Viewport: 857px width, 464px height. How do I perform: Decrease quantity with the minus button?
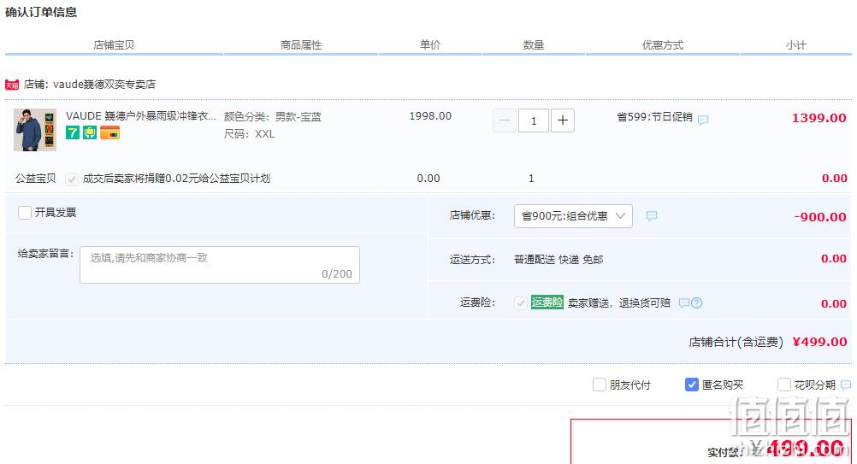tap(505, 120)
